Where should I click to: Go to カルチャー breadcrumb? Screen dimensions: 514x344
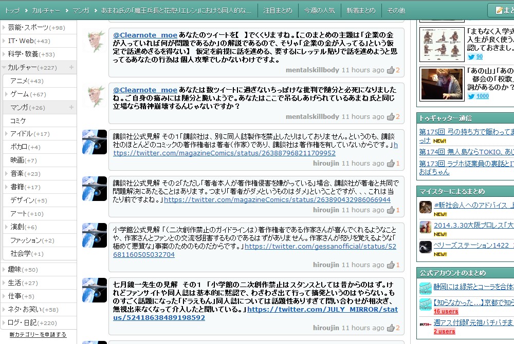click(x=46, y=11)
